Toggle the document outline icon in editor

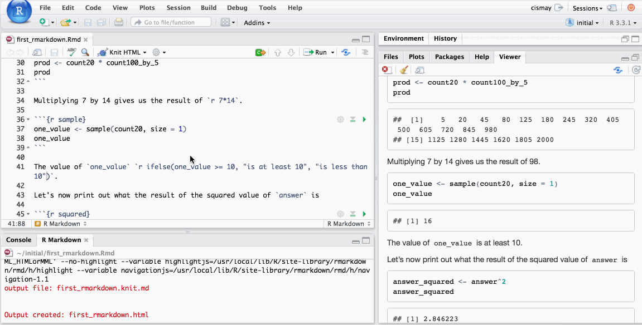[x=365, y=52]
